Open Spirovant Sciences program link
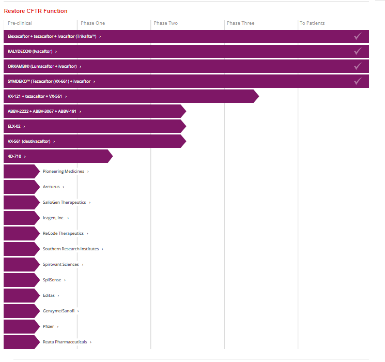 tap(60, 264)
